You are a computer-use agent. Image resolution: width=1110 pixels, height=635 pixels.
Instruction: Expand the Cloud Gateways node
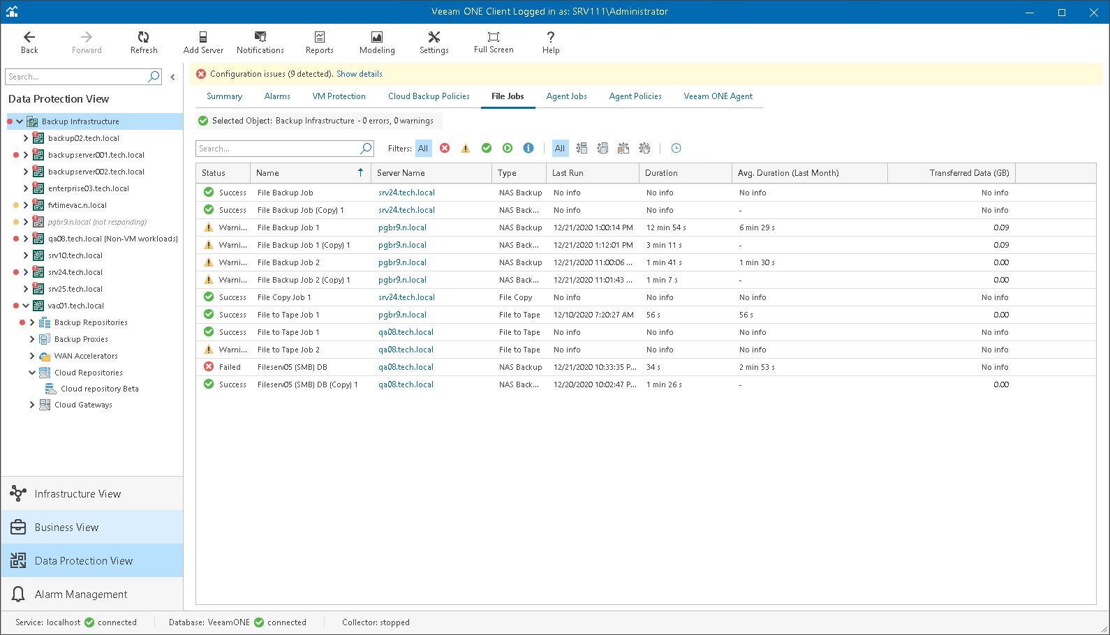point(32,405)
